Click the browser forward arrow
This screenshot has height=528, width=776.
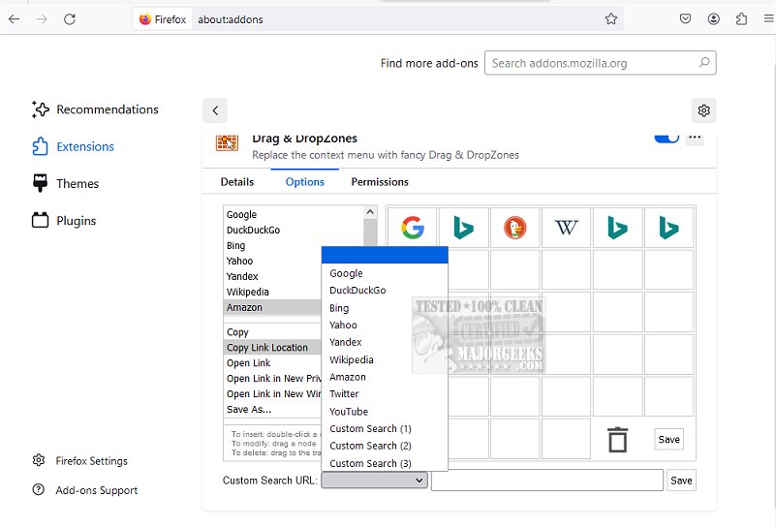point(42,19)
